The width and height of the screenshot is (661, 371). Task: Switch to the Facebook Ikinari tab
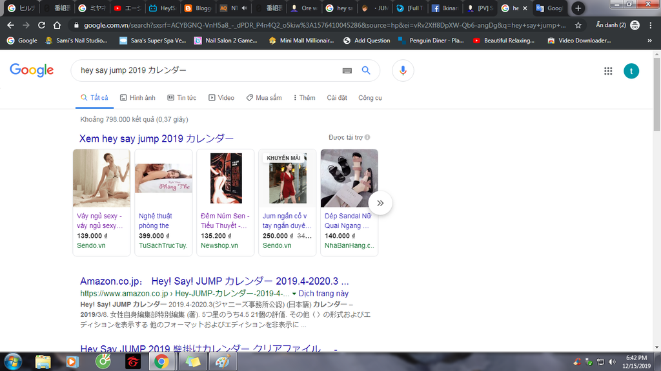coord(445,8)
